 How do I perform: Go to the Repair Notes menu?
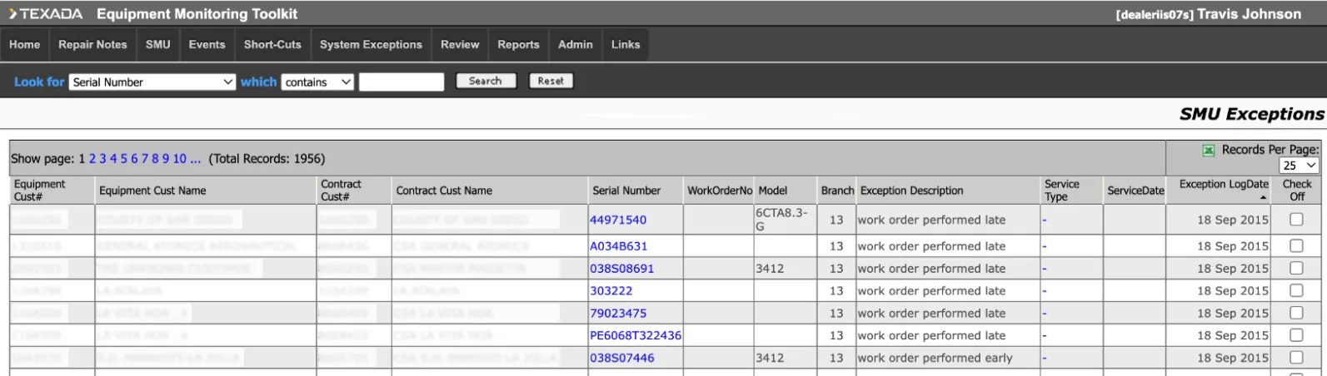(x=92, y=45)
